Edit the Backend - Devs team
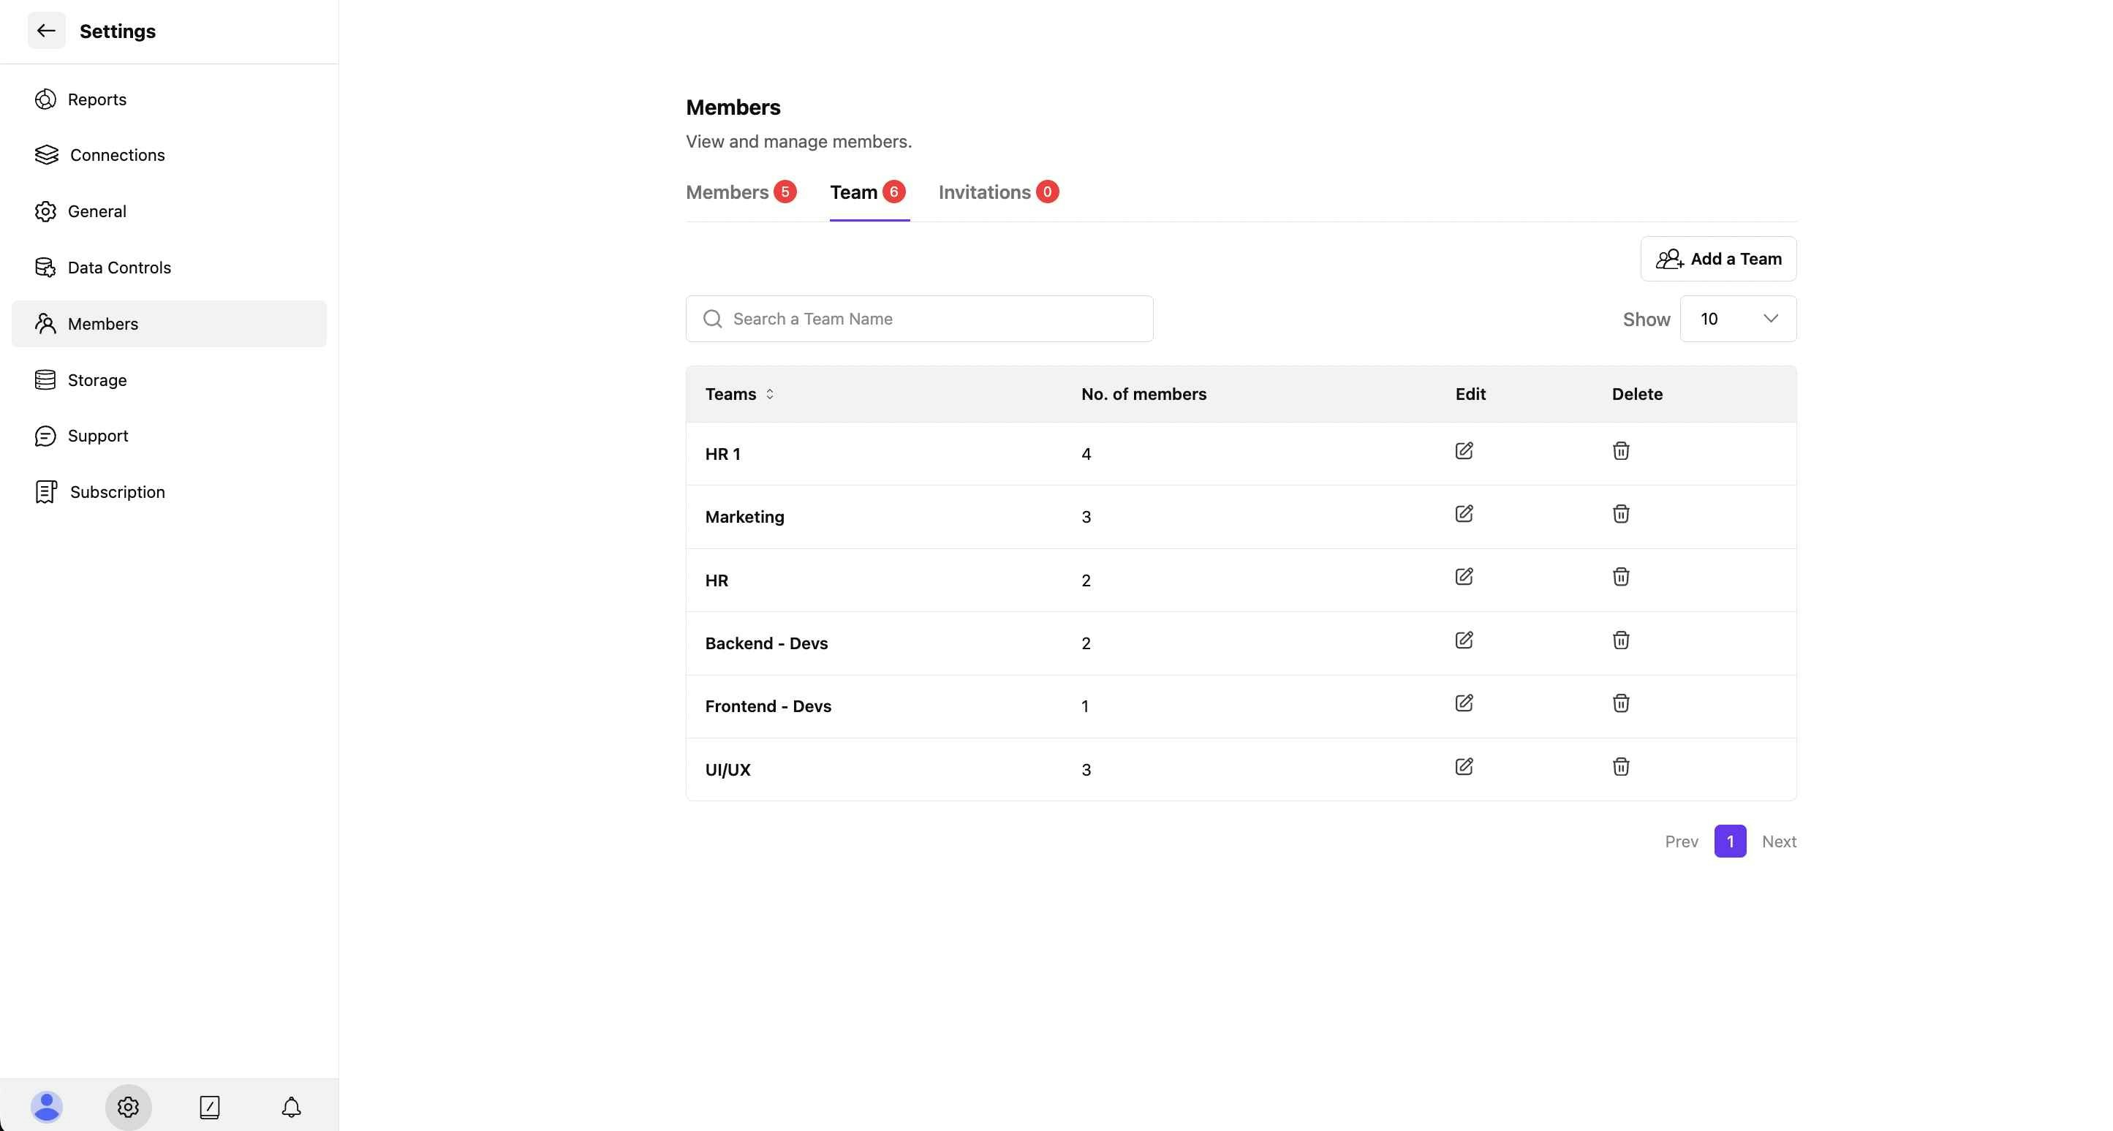The width and height of the screenshot is (2113, 1131). (x=1463, y=640)
